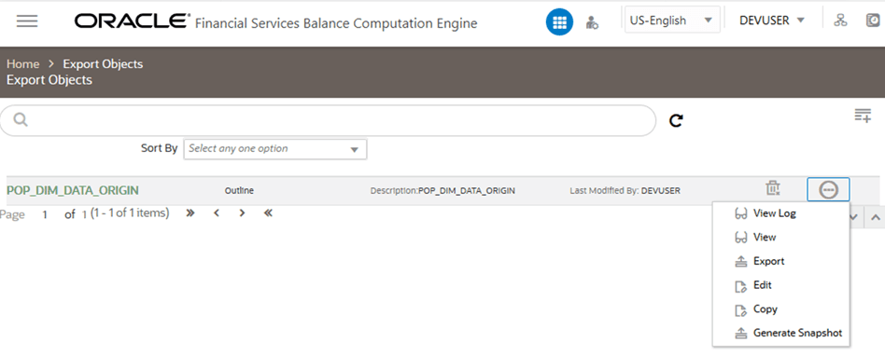Open the hamburger navigation menu
The height and width of the screenshot is (356, 885).
pos(27,21)
